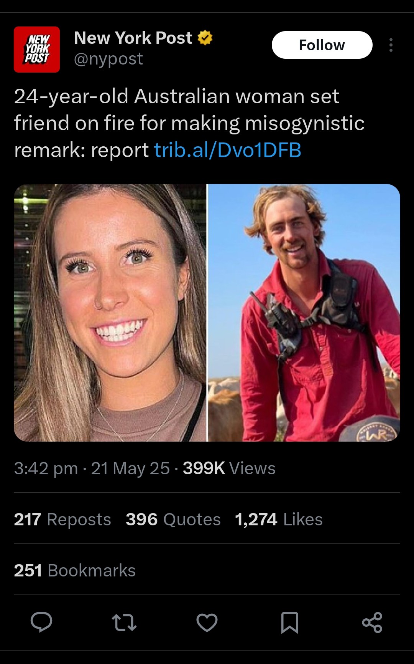414x664 pixels.
Task: Open the share icon
Action: pyautogui.click(x=372, y=623)
